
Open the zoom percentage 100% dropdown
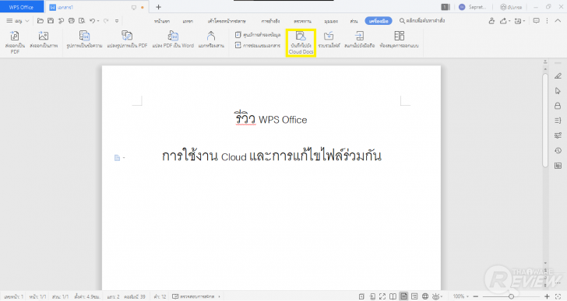461,296
